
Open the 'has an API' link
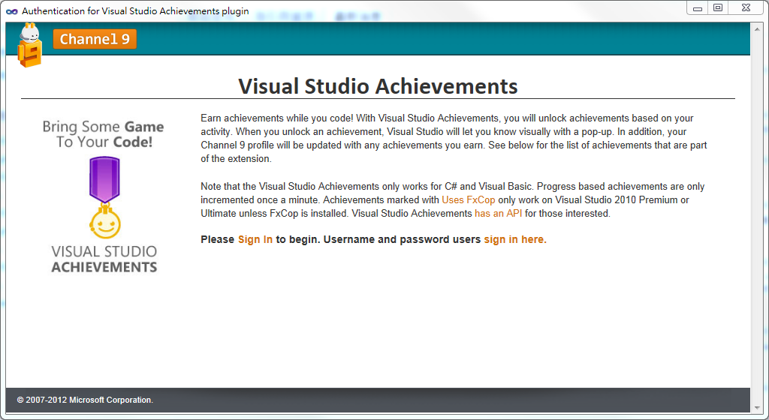[499, 214]
